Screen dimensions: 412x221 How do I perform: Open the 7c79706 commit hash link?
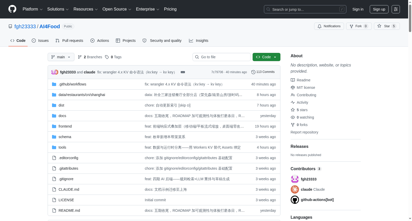coord(217,72)
